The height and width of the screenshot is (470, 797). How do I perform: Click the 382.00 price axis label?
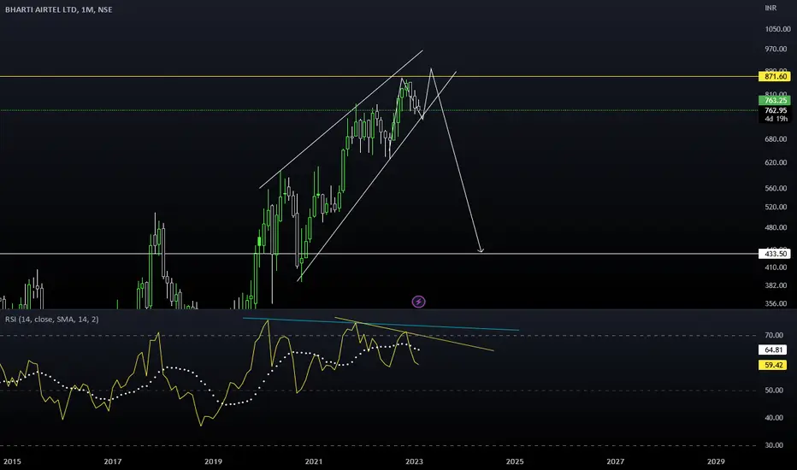coord(776,285)
